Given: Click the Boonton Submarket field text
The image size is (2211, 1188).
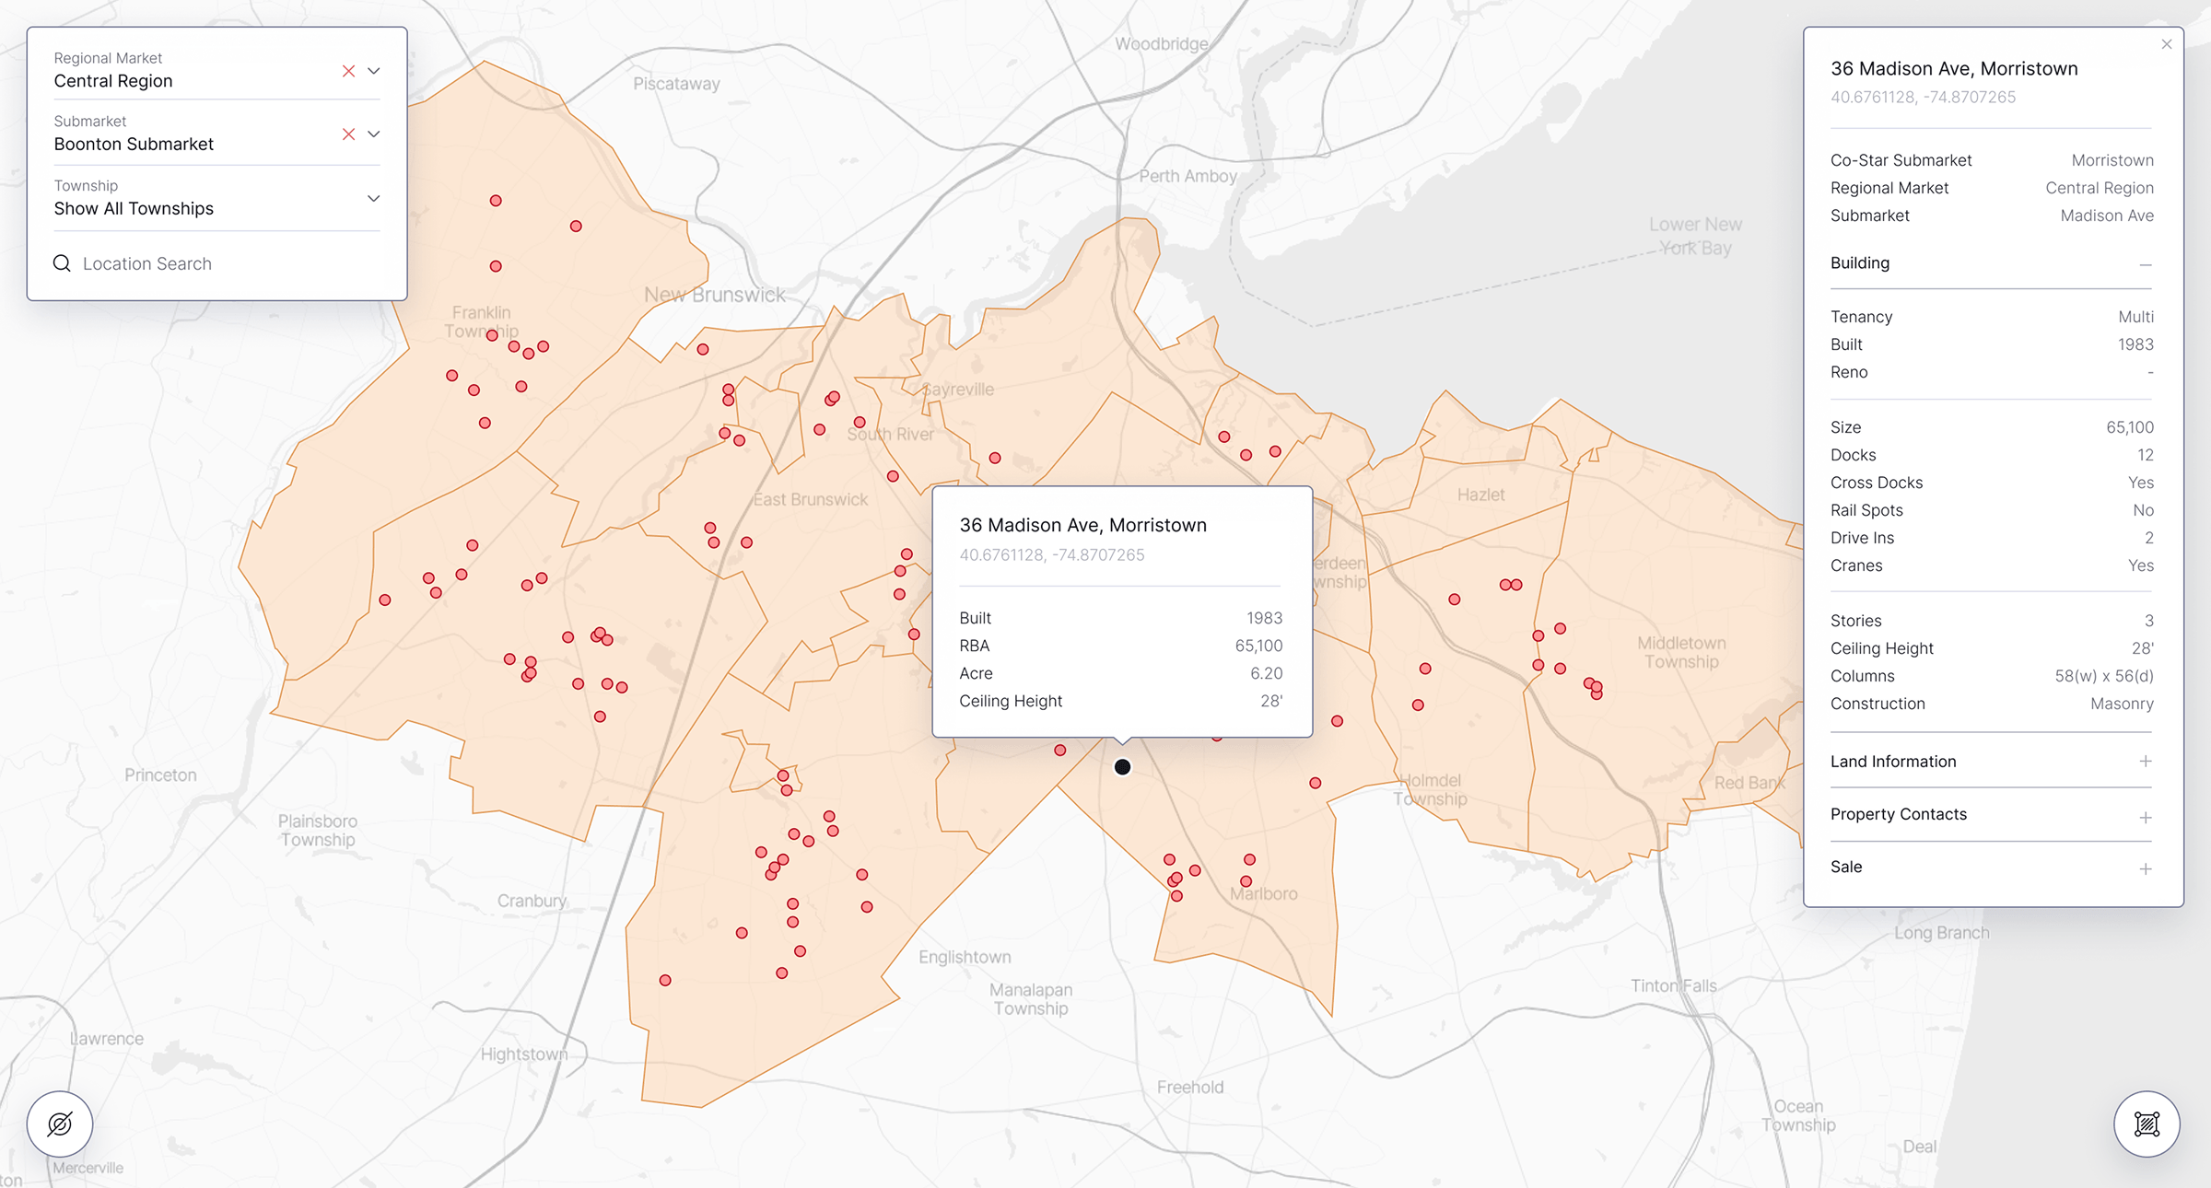Looking at the screenshot, I should click(134, 145).
